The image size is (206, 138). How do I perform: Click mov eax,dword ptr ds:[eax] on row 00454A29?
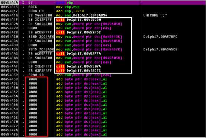(x=84, y=28)
